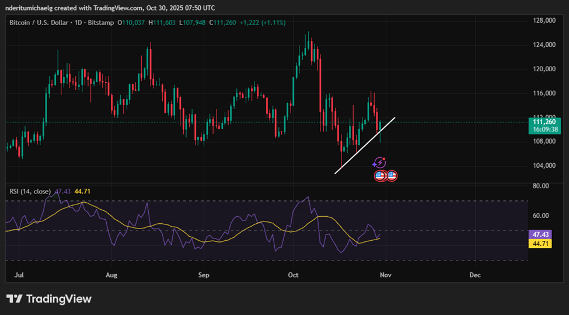Screen dimensions: 569x315
Task: Click the 108,000 price axis label
Action: click(543, 141)
